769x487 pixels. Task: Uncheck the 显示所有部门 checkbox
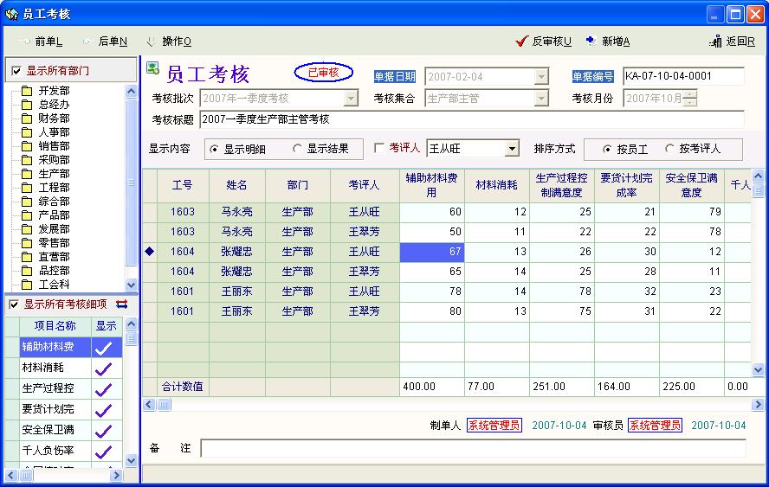pos(14,71)
